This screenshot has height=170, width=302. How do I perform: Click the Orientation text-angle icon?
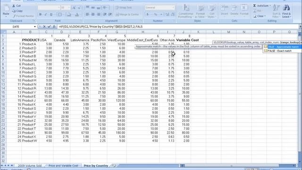pos(105,8)
